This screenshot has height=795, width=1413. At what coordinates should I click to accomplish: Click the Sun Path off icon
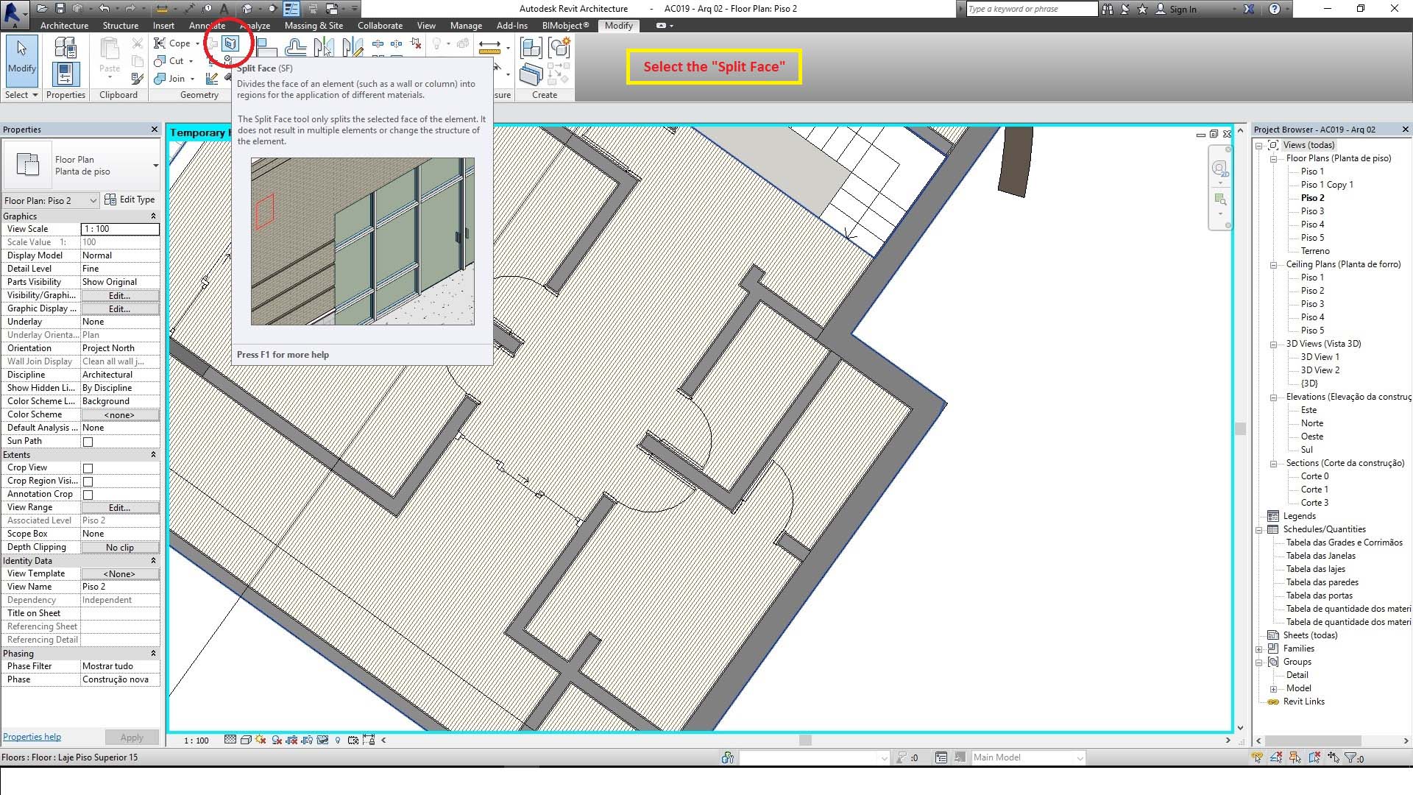coord(261,740)
